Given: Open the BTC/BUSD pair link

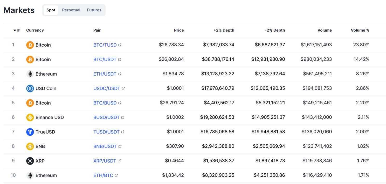Looking at the screenshot, I should pyautogui.click(x=105, y=103).
